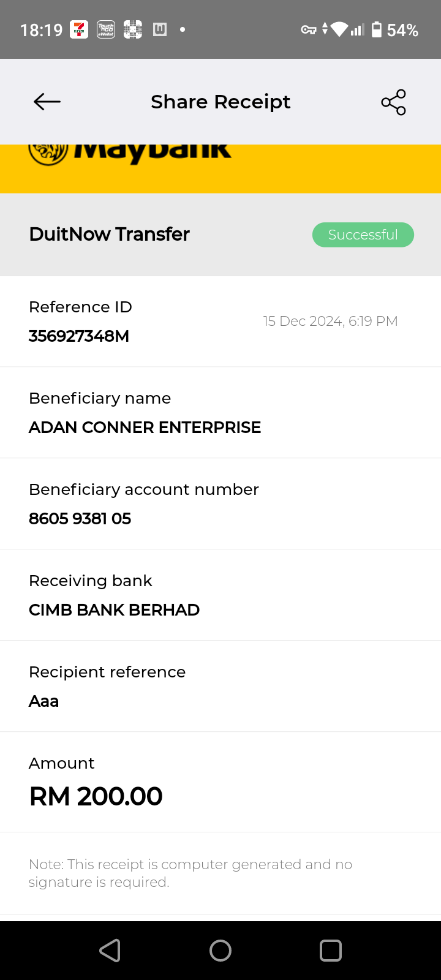Tap the Touch 'n Go eWallet status icon
Screen dimensions: 441x980
click(106, 29)
